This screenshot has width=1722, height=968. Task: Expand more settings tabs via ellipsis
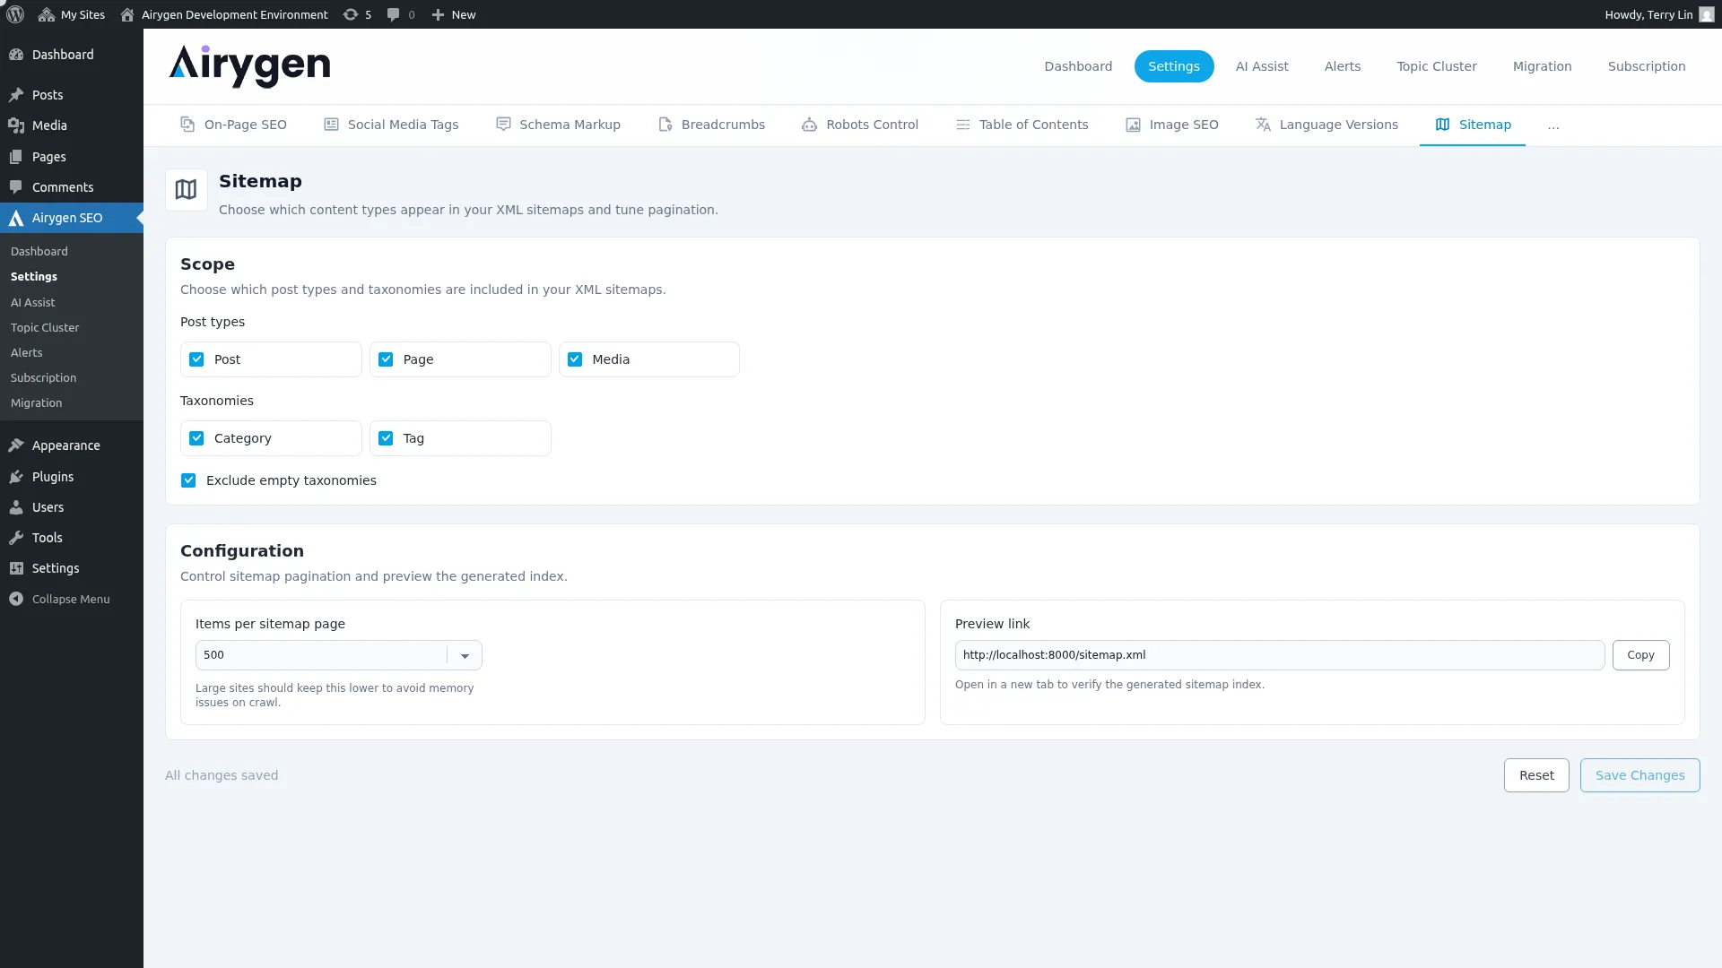point(1553,125)
